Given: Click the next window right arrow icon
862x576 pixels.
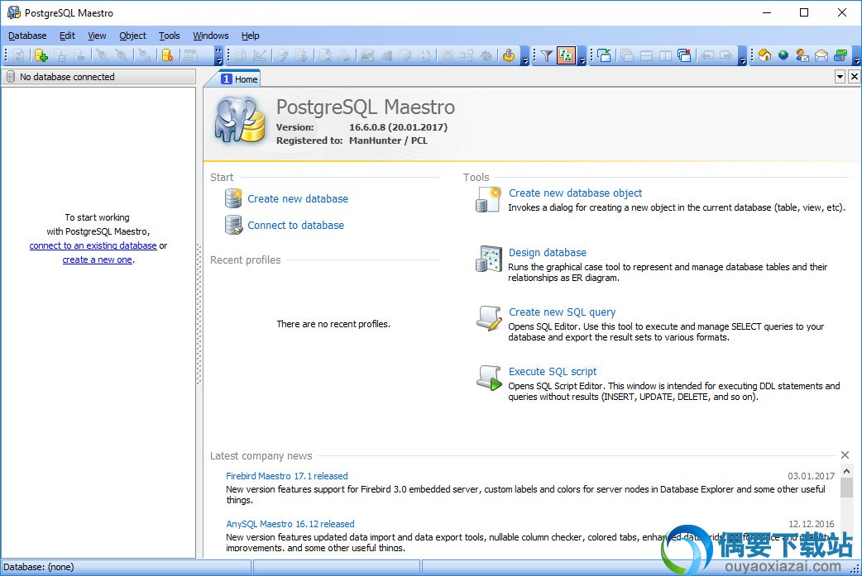Looking at the screenshot, I should coord(726,55).
